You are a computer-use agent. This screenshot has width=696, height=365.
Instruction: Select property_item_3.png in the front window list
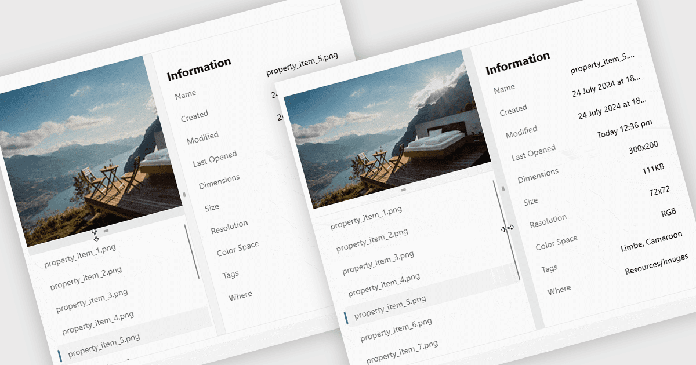point(378,262)
